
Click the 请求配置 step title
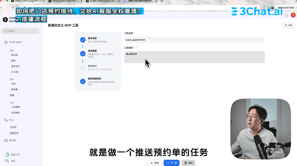coord(92,51)
